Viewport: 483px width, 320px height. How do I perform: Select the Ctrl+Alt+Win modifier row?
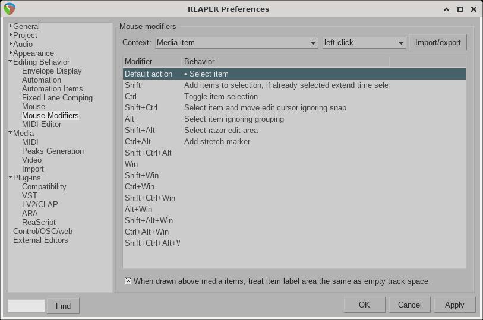(x=294, y=232)
